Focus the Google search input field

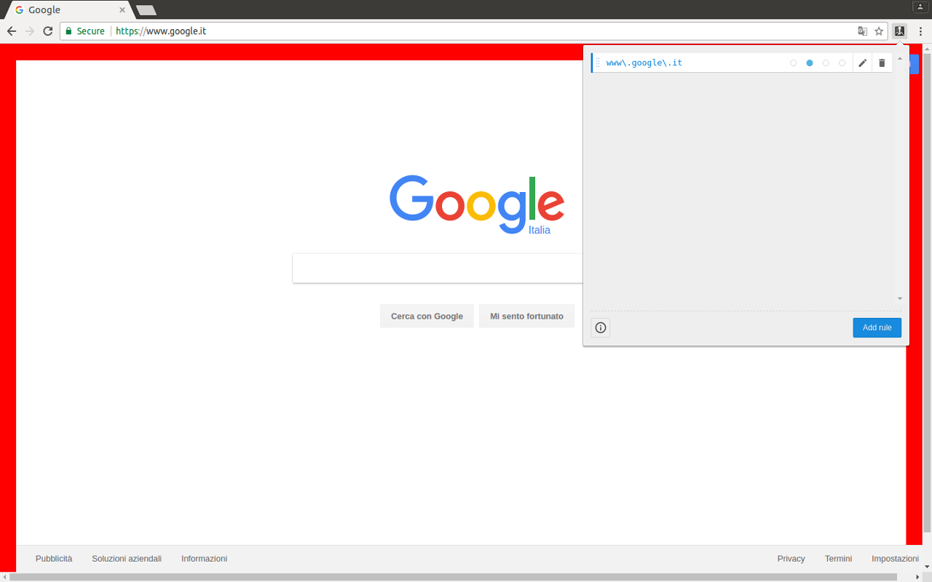438,268
